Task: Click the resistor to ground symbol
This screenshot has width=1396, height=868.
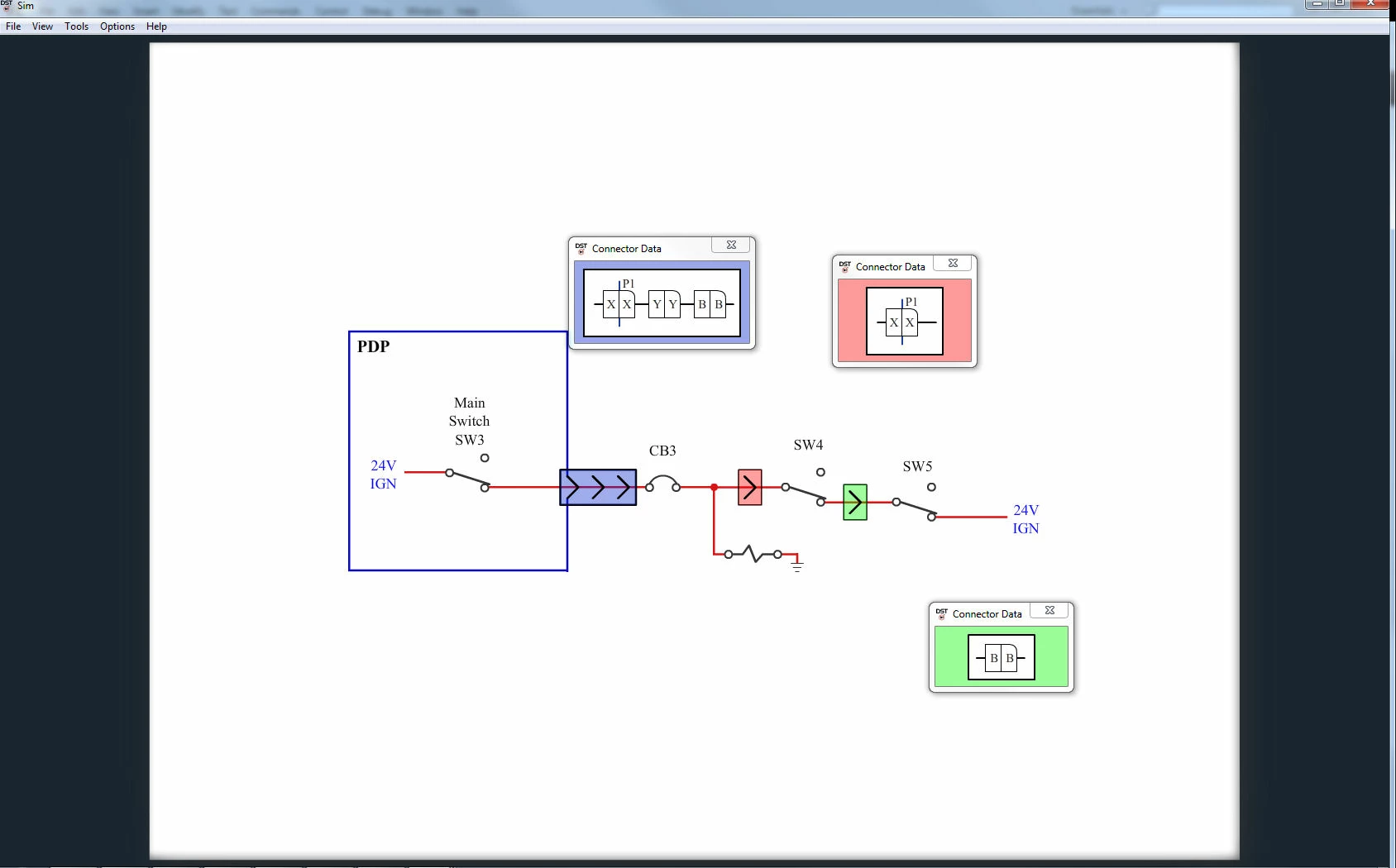Action: tap(753, 553)
